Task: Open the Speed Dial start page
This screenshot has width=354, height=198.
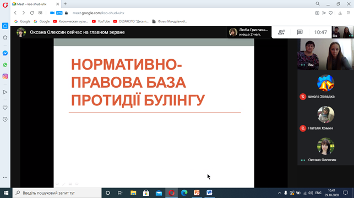Action: [40, 13]
